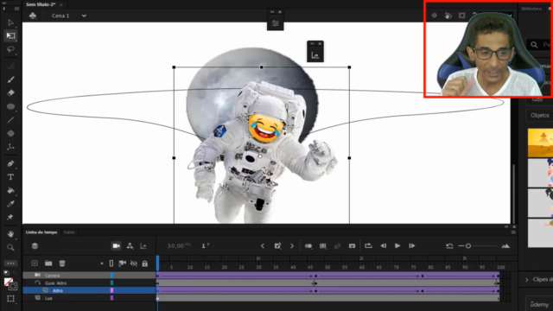The height and width of the screenshot is (311, 553).
Task: Create a new layer folder
Action: (x=48, y=263)
